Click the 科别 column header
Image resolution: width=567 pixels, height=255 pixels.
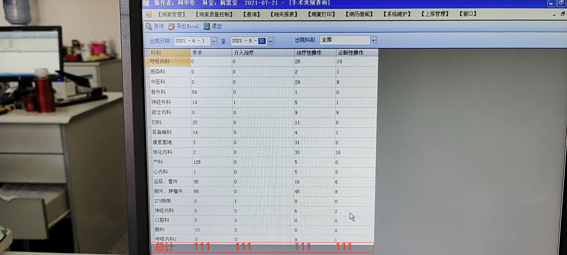coord(169,53)
